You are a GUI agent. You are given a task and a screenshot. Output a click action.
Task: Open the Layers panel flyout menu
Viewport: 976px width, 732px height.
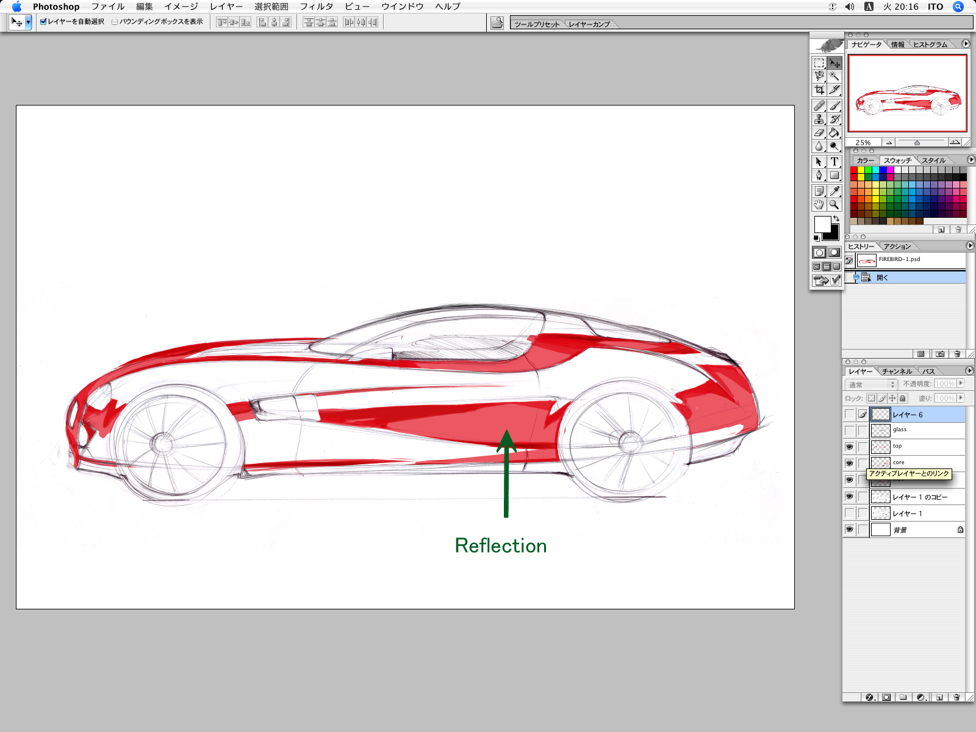coord(970,370)
